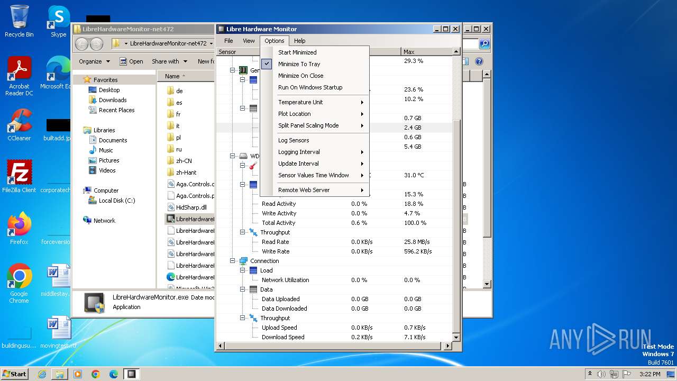Screen dimensions: 677x381
Task: Select Network Utilization sensor row
Action: (x=335, y=280)
